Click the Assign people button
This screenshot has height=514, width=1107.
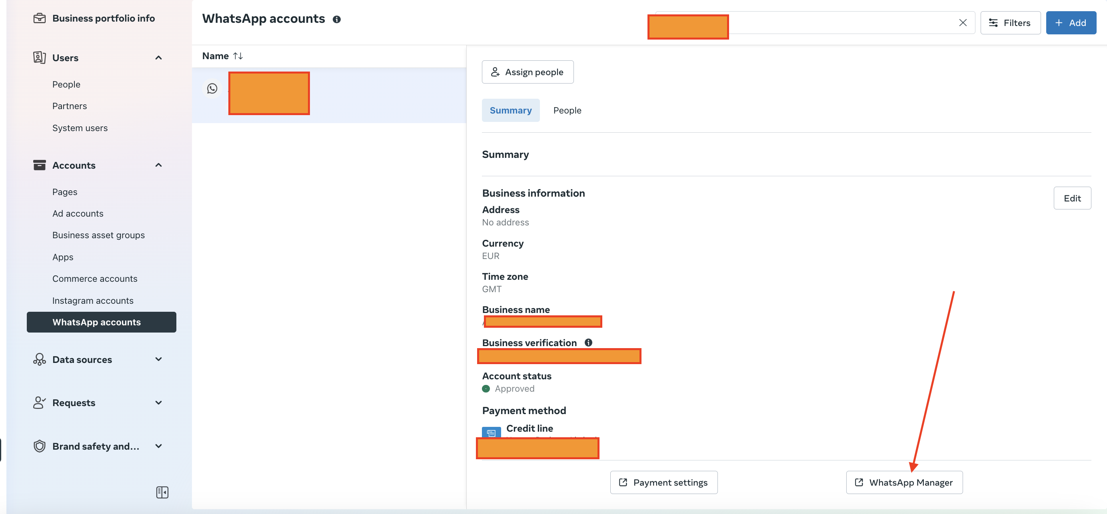(x=528, y=72)
